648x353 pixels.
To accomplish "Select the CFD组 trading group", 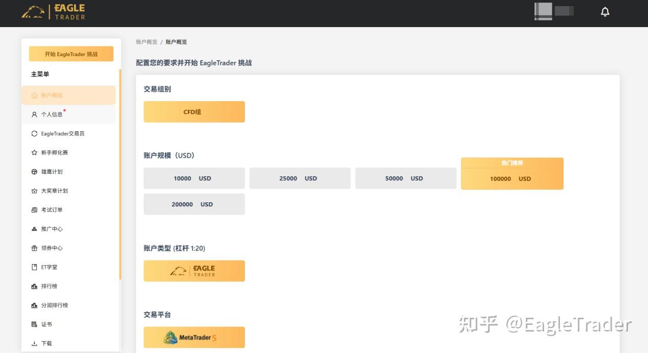I will point(194,112).
